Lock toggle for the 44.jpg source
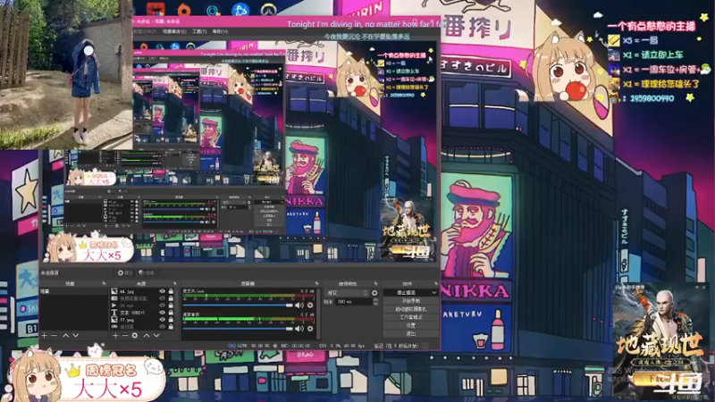Screen dimensions: 715x402 click(x=171, y=291)
